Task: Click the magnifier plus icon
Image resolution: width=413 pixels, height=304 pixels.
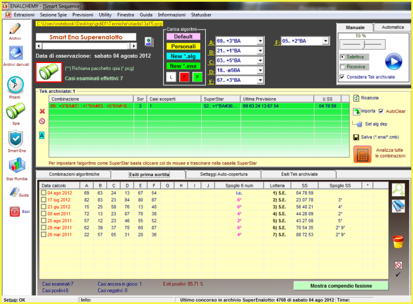Action: [398, 190]
